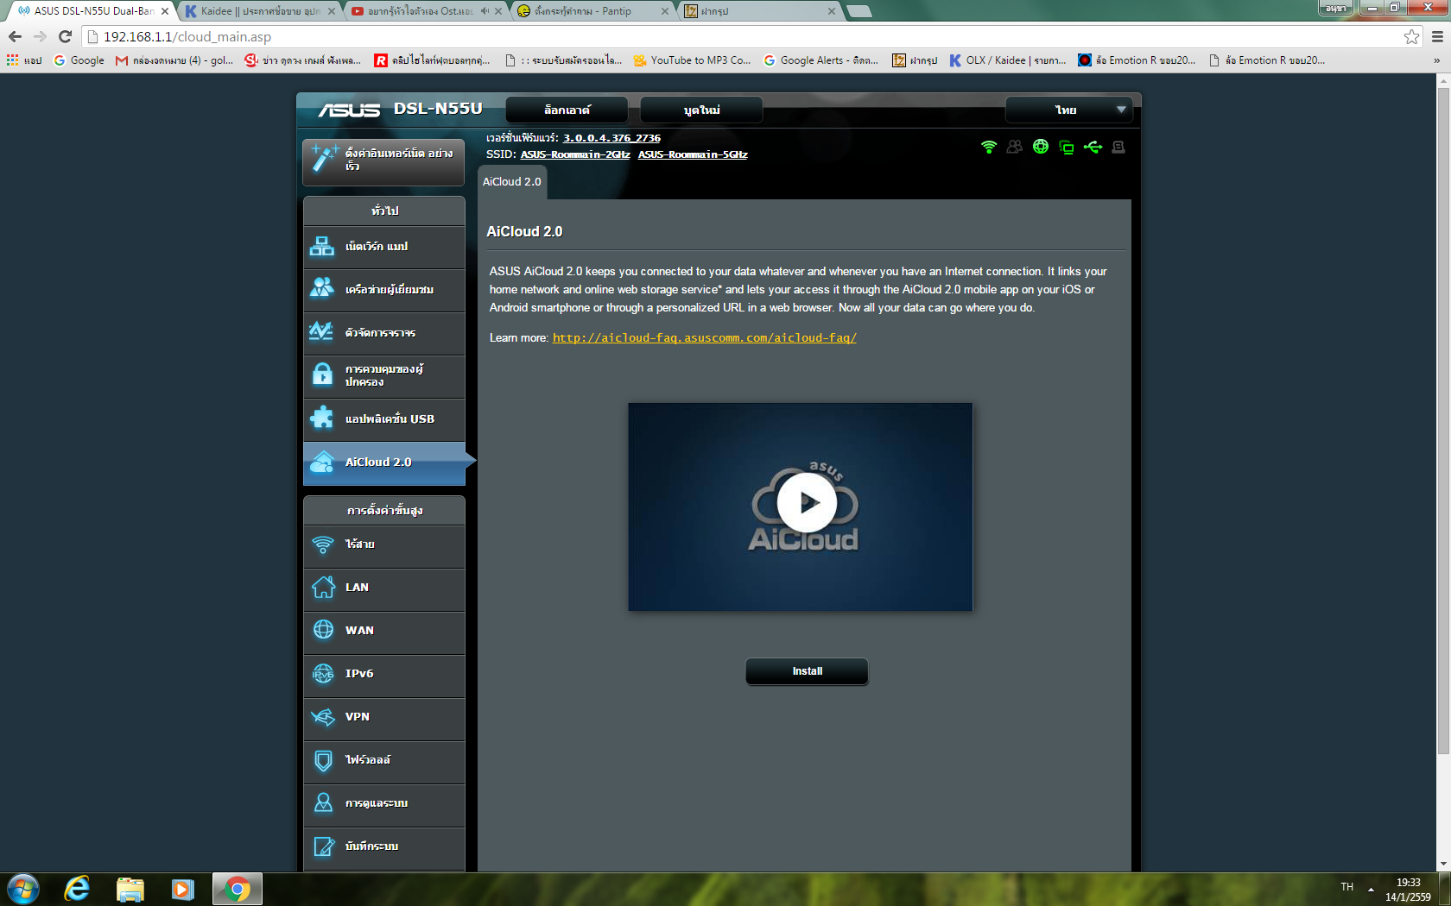The image size is (1451, 906).
Task: Open Parental Controls padlock item
Action: tap(383, 376)
